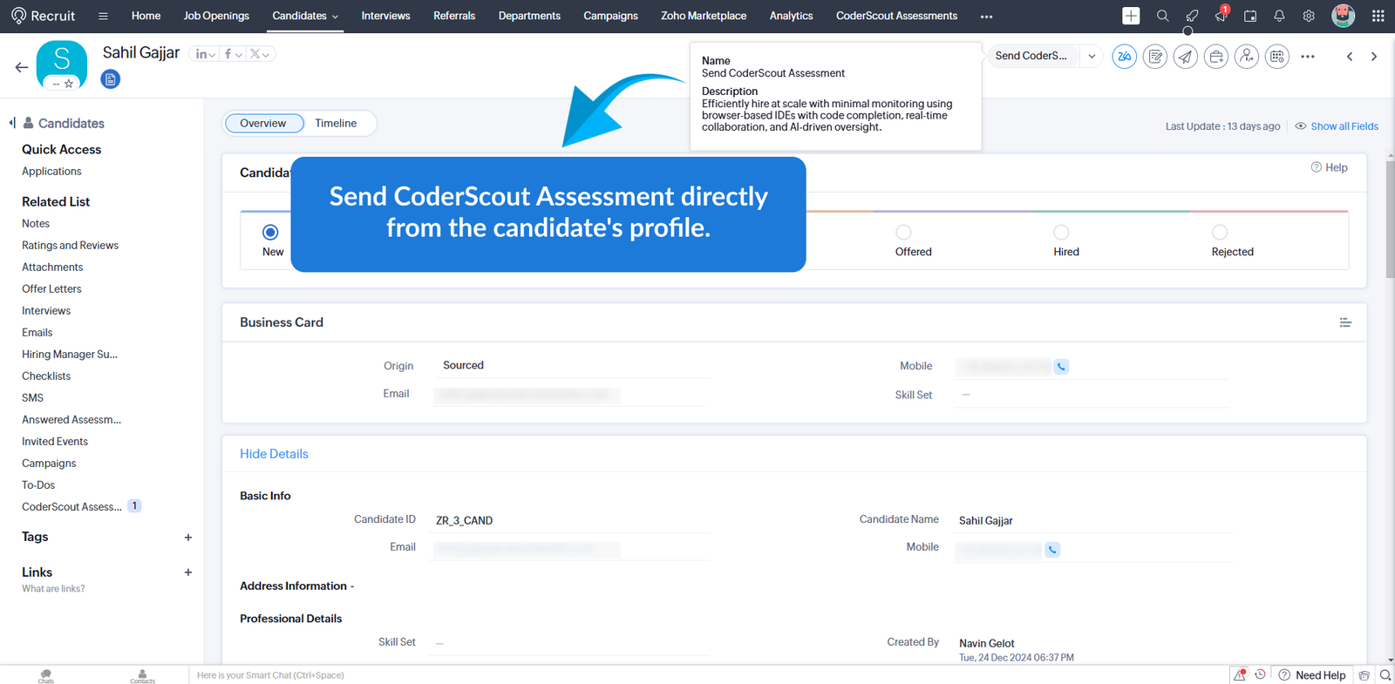Viewport: 1395px width, 684px height.
Task: Open the Analytics menu
Action: [791, 16]
